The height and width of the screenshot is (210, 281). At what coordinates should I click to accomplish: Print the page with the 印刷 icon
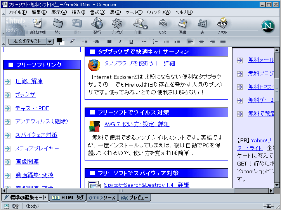click(x=139, y=26)
